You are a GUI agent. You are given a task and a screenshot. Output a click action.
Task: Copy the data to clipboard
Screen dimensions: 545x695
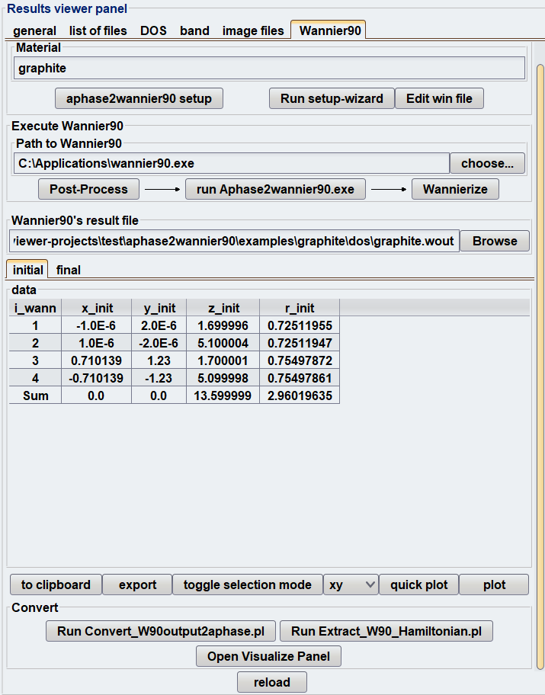coord(56,585)
